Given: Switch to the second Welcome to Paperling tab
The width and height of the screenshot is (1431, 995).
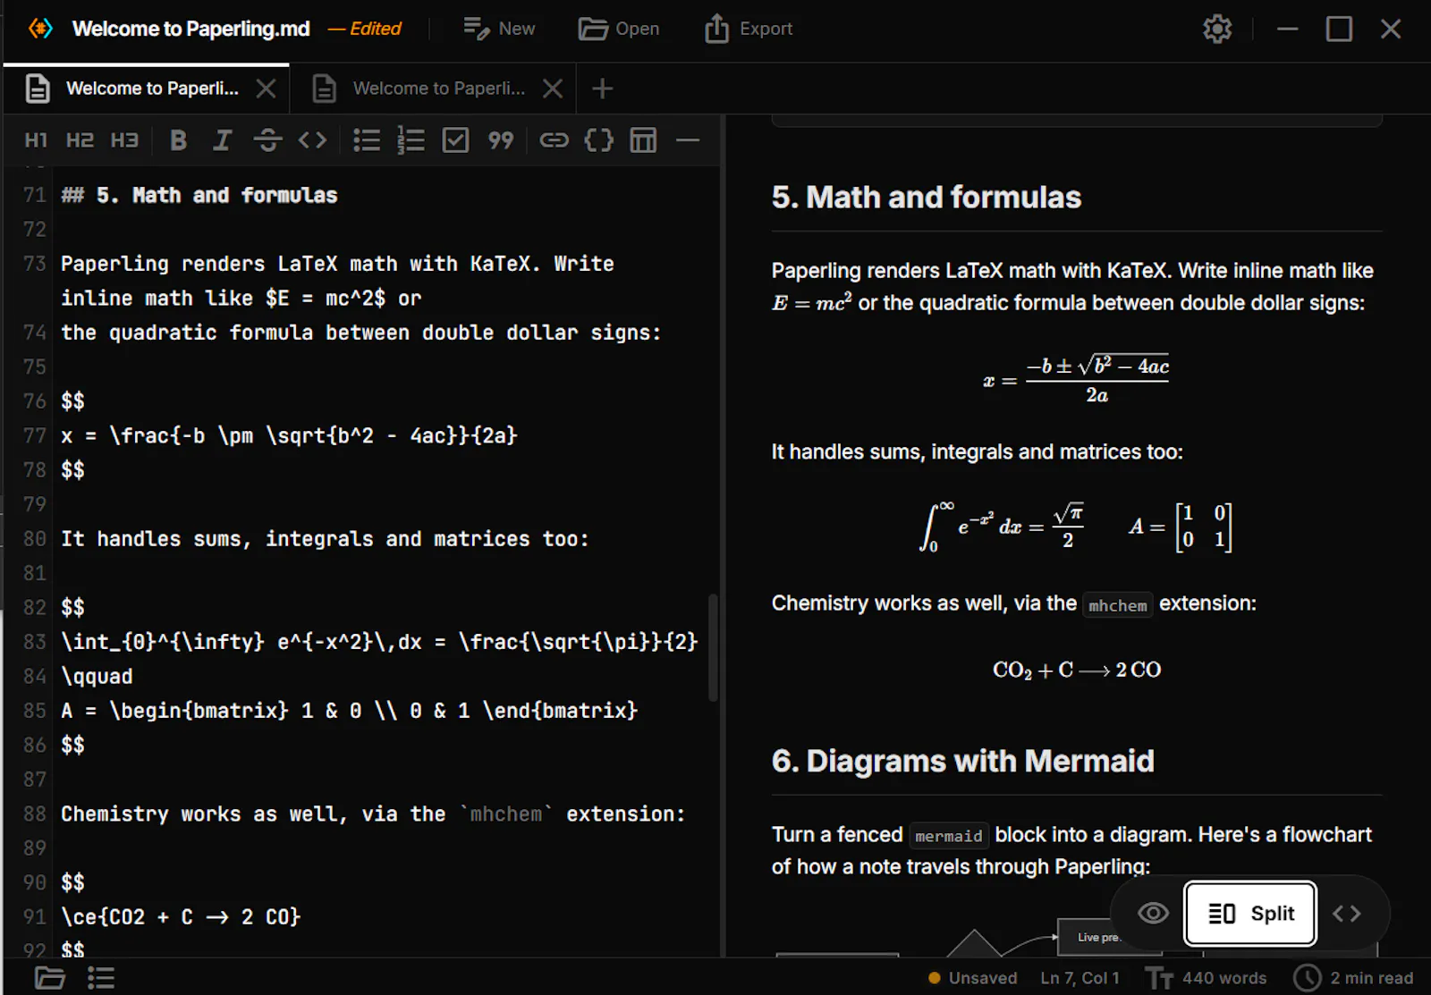Looking at the screenshot, I should point(434,89).
